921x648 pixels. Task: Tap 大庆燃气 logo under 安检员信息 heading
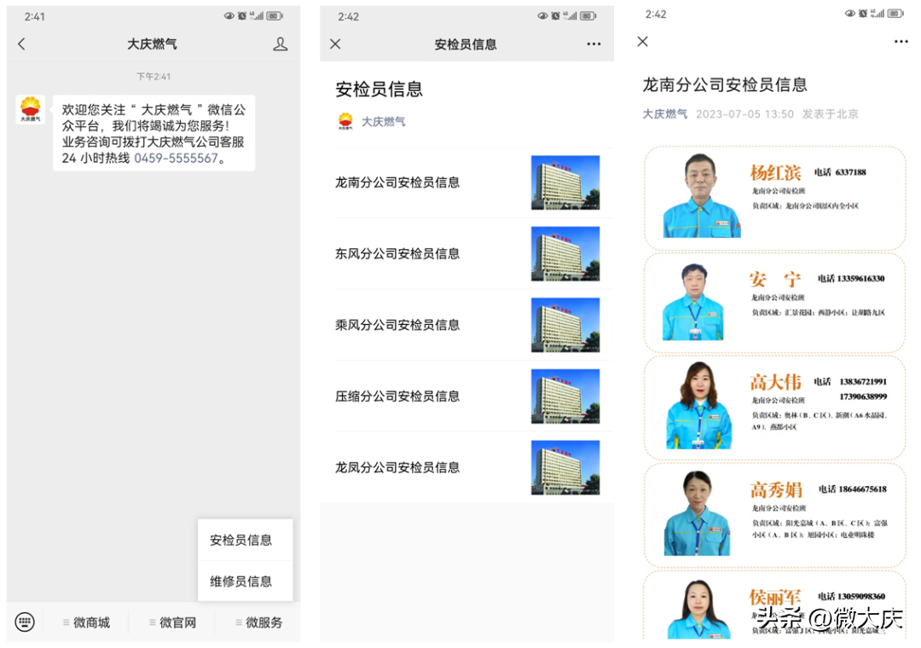click(345, 122)
